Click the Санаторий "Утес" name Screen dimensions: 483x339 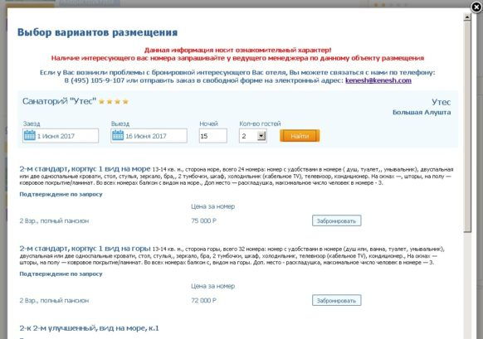[59, 101]
